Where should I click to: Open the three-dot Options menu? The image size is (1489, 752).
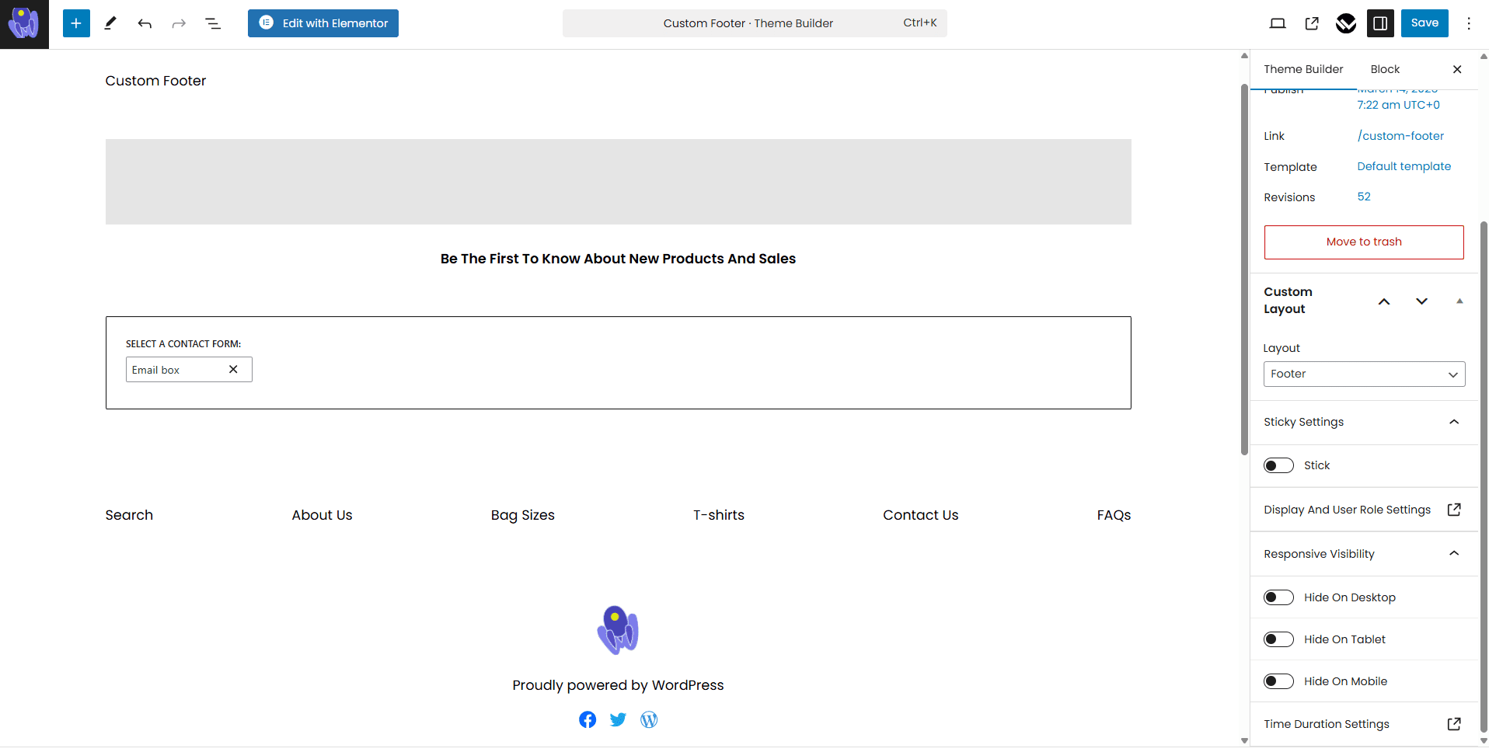(x=1468, y=23)
